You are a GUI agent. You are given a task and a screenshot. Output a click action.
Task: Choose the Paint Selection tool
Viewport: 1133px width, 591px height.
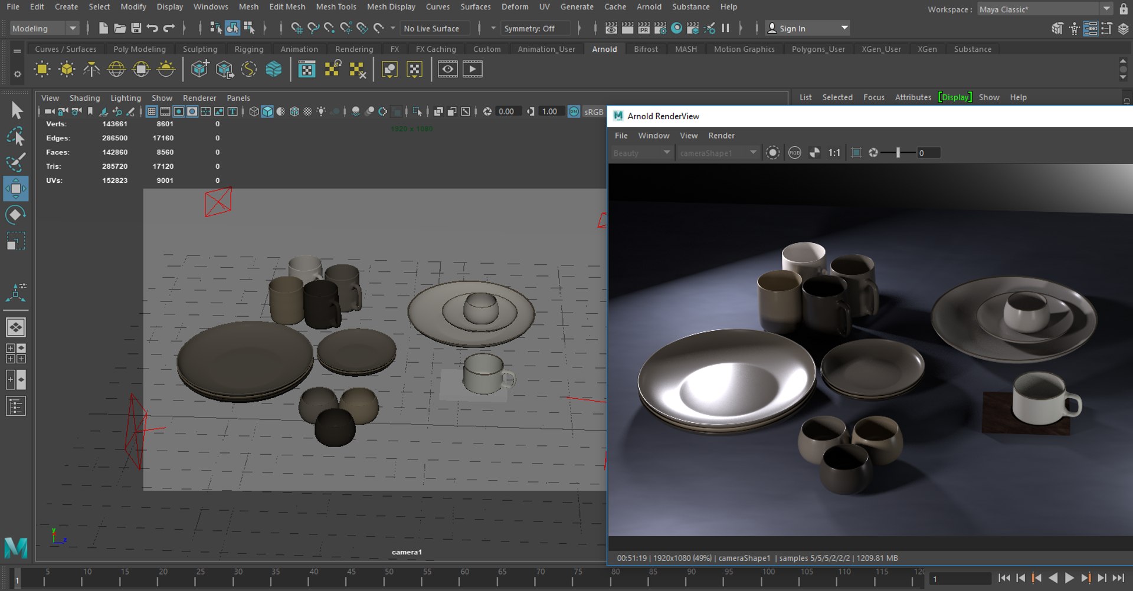16,162
